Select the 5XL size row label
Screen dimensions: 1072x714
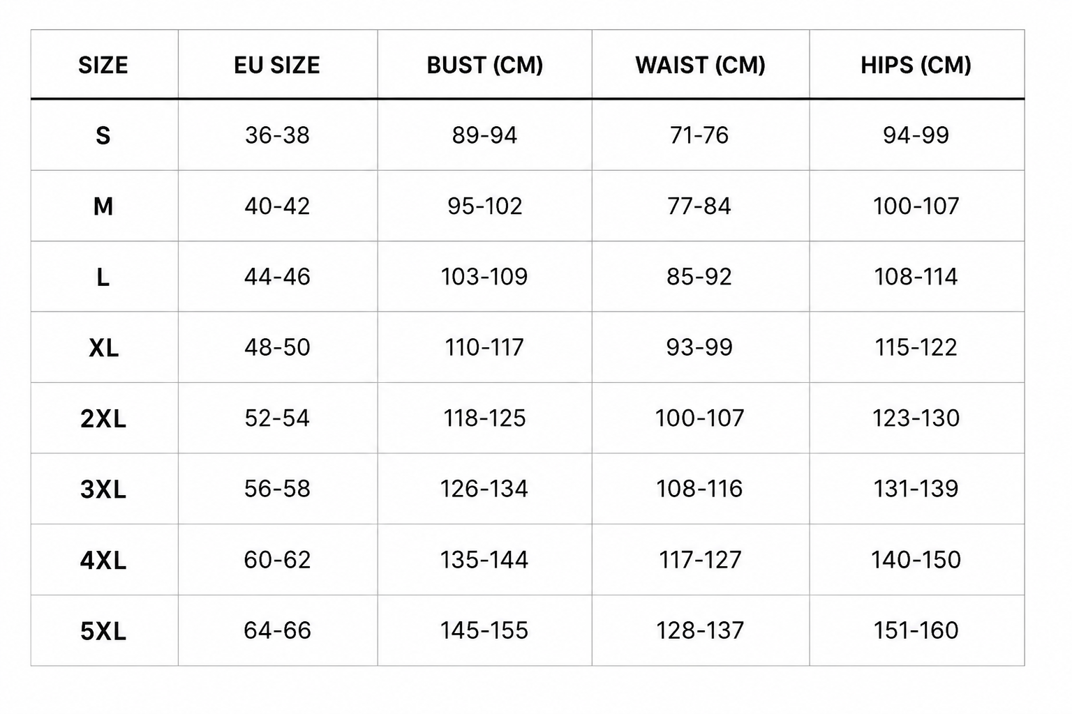click(103, 631)
